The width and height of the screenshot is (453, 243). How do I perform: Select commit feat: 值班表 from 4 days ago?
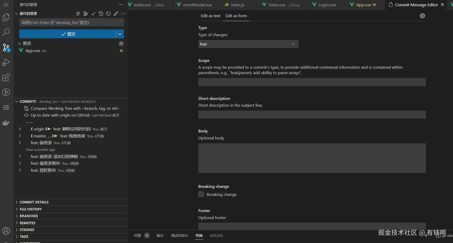[x=71, y=143]
